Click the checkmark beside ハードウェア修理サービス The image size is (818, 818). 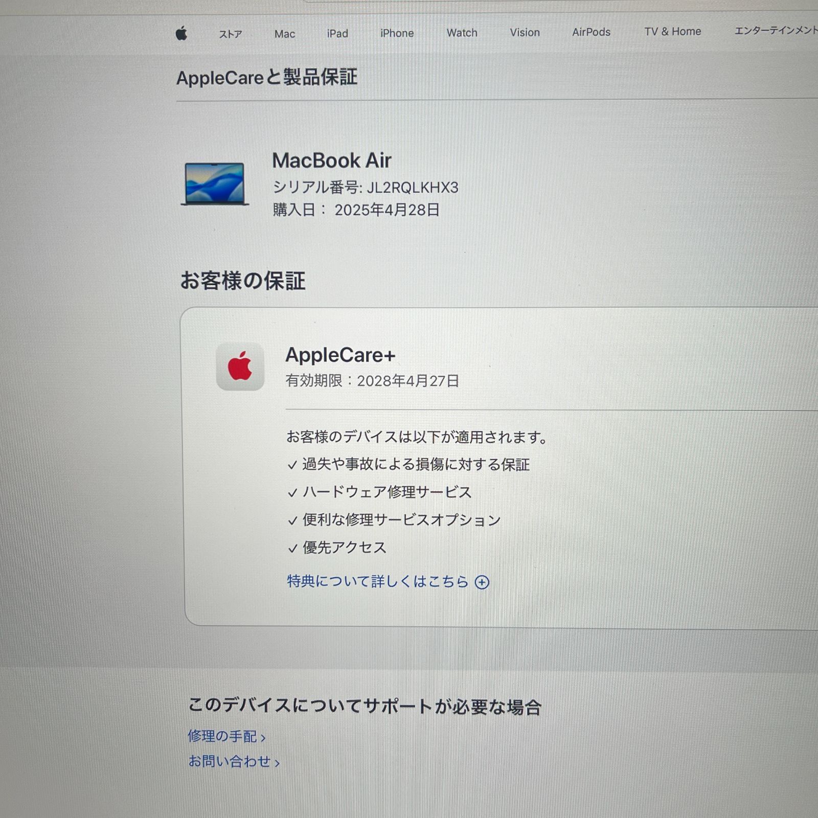point(292,492)
